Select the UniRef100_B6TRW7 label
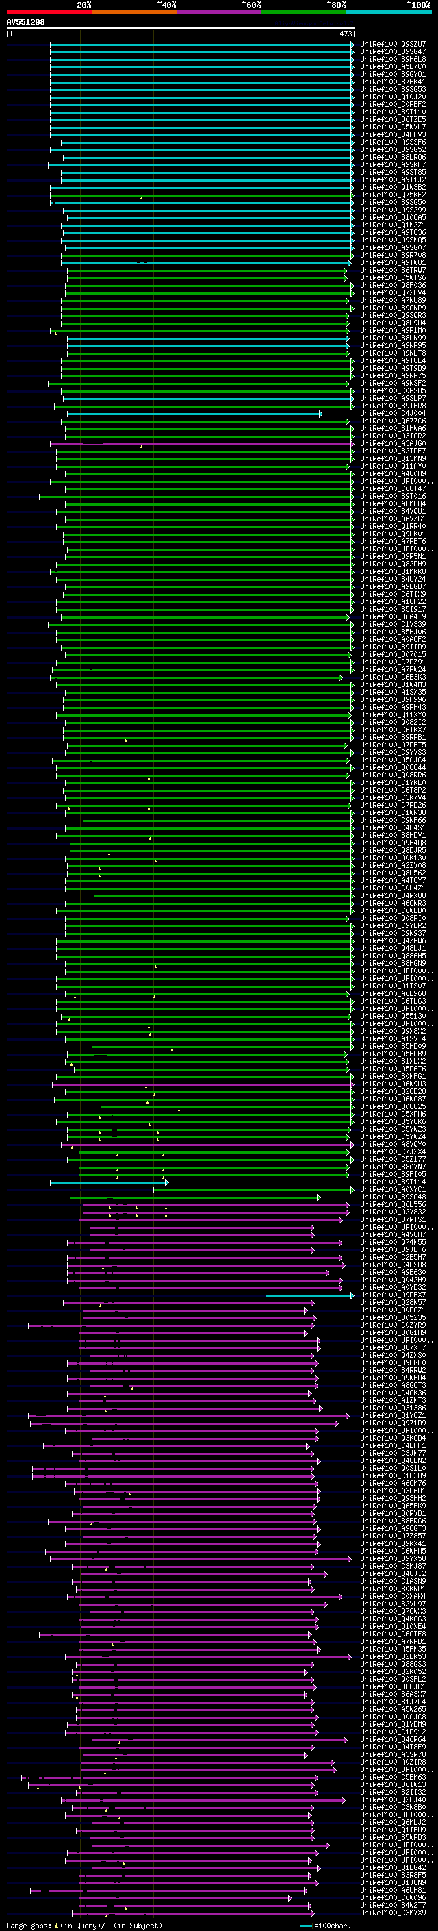438x1931 pixels. click(393, 271)
